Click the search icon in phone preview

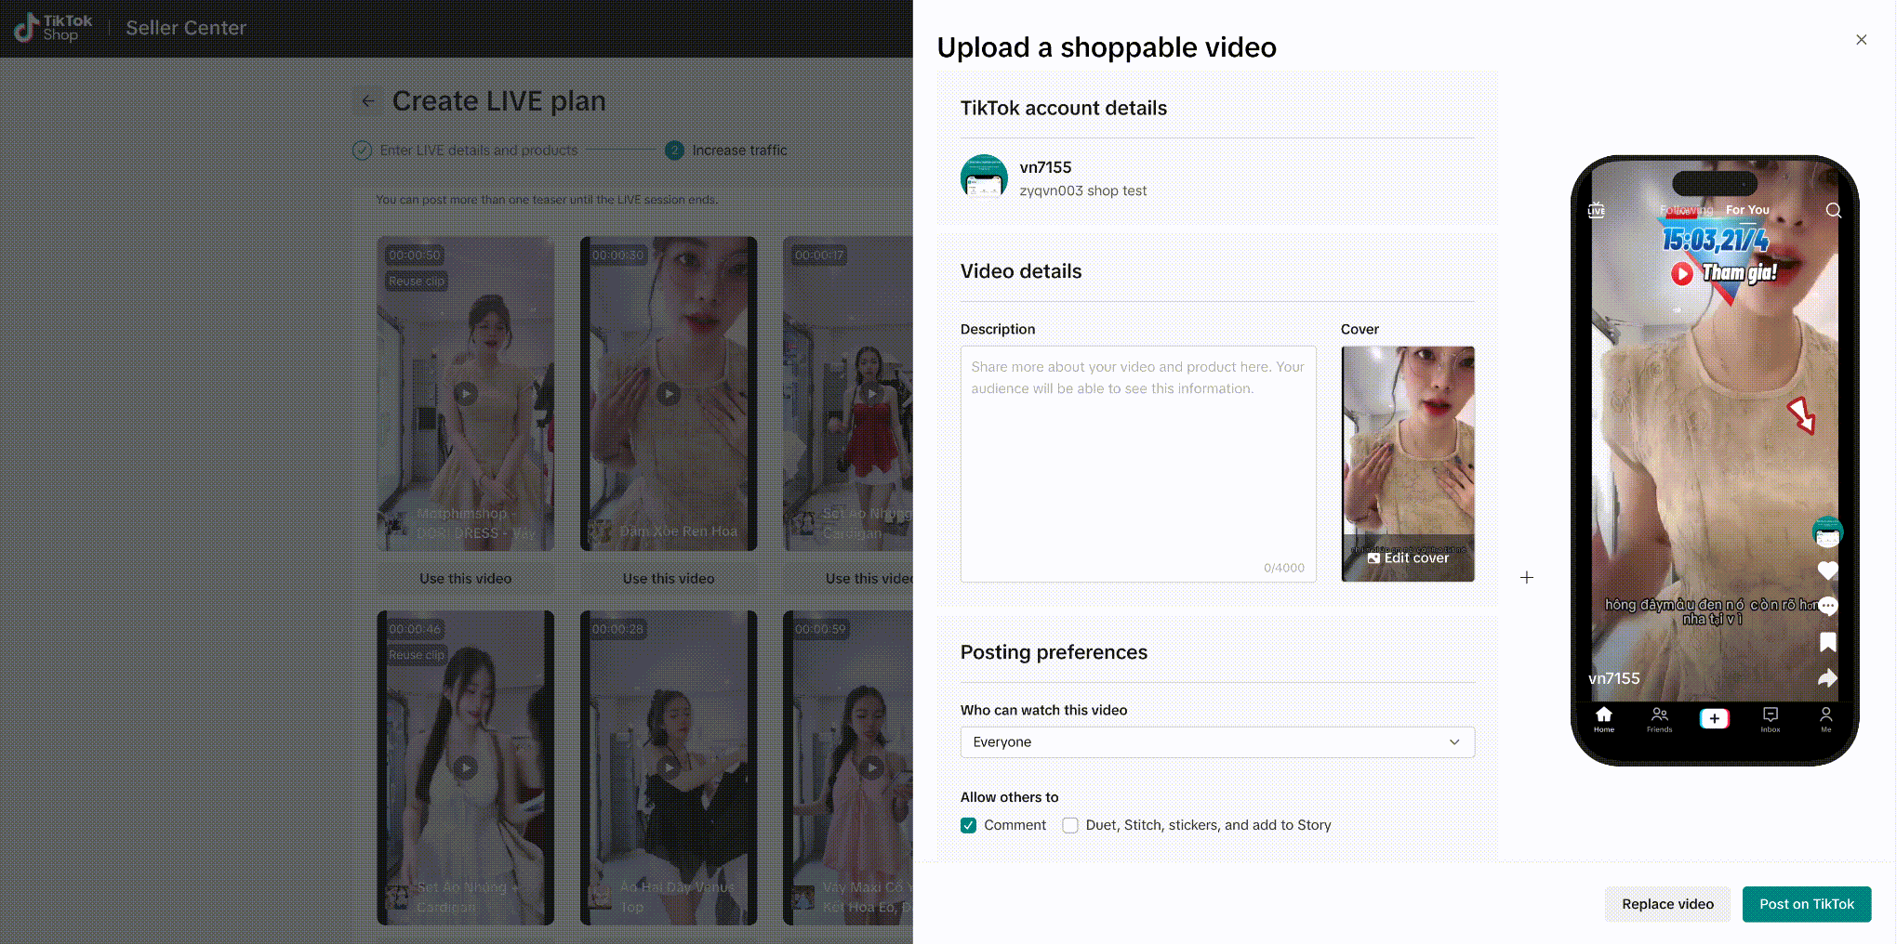(1833, 211)
